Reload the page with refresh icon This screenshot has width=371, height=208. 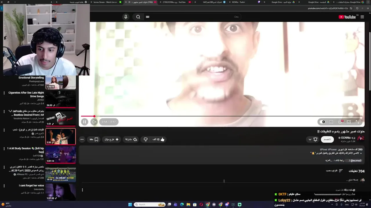[x=357, y=8]
